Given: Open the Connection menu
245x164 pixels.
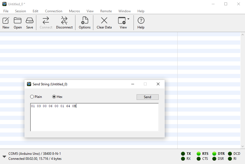Looking at the screenshot, I should (x=54, y=11).
